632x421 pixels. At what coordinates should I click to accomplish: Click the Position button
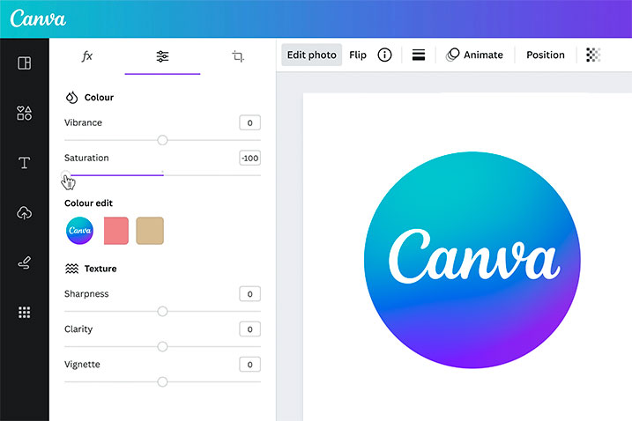point(546,55)
